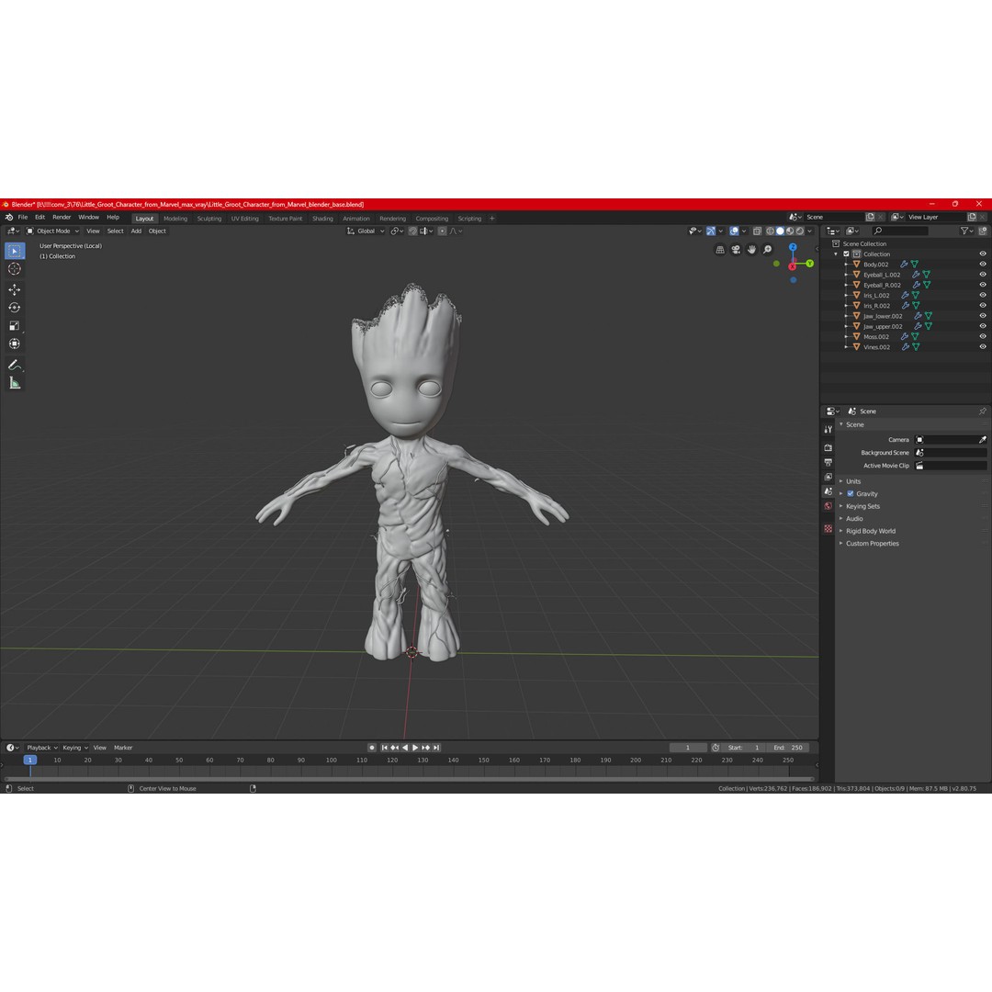Open the Object Mode dropdown
The height and width of the screenshot is (992, 992).
(x=53, y=231)
